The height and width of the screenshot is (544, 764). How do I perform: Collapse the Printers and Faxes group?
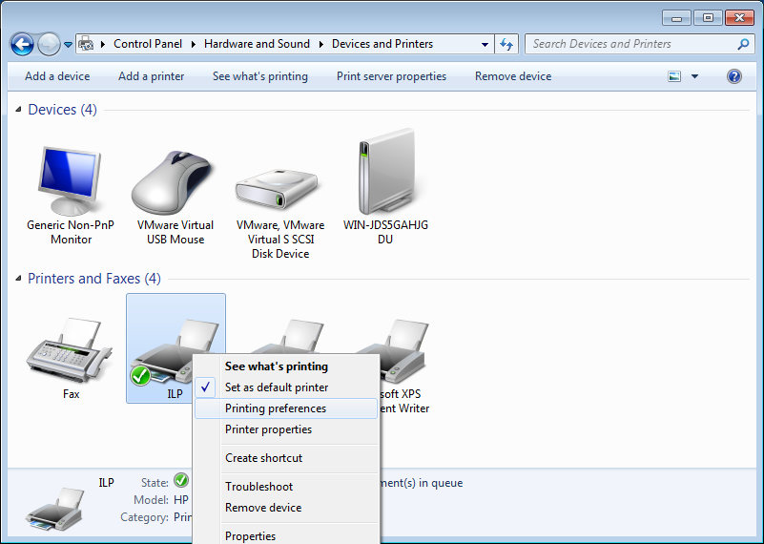point(19,279)
